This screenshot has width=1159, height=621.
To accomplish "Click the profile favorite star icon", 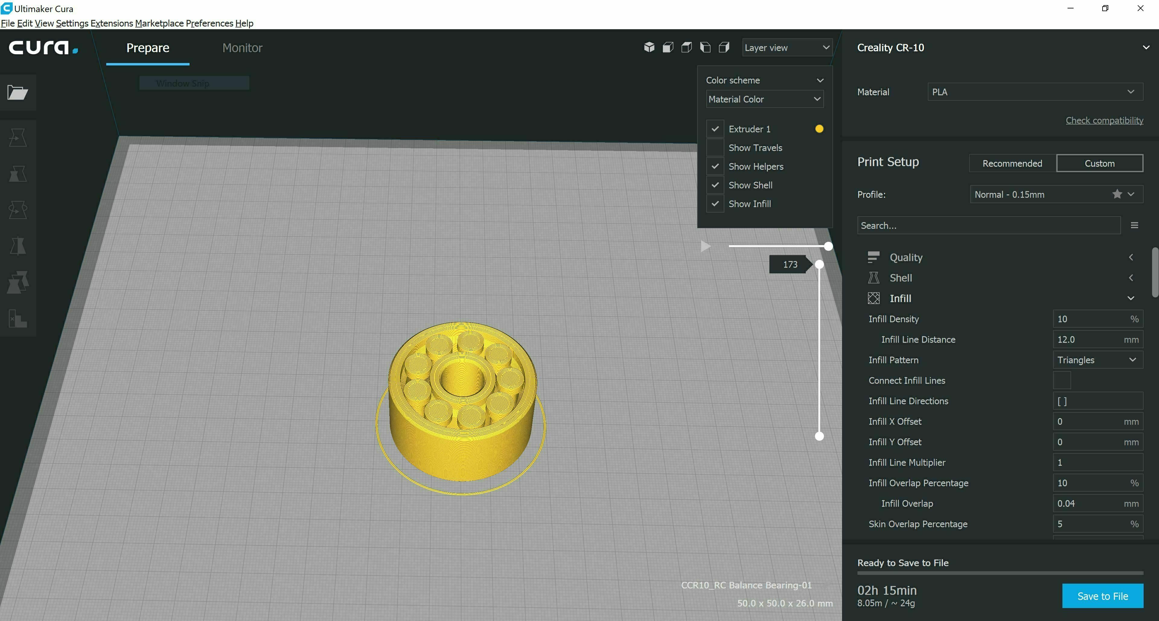I will coord(1117,194).
